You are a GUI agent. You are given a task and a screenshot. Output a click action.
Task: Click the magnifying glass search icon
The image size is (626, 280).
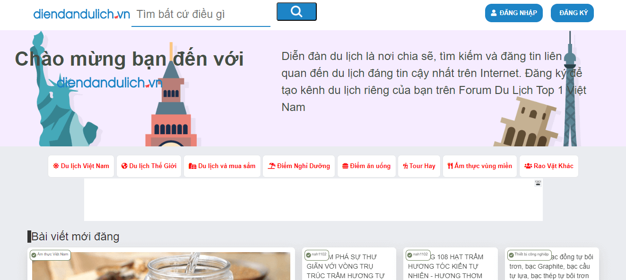(x=296, y=11)
